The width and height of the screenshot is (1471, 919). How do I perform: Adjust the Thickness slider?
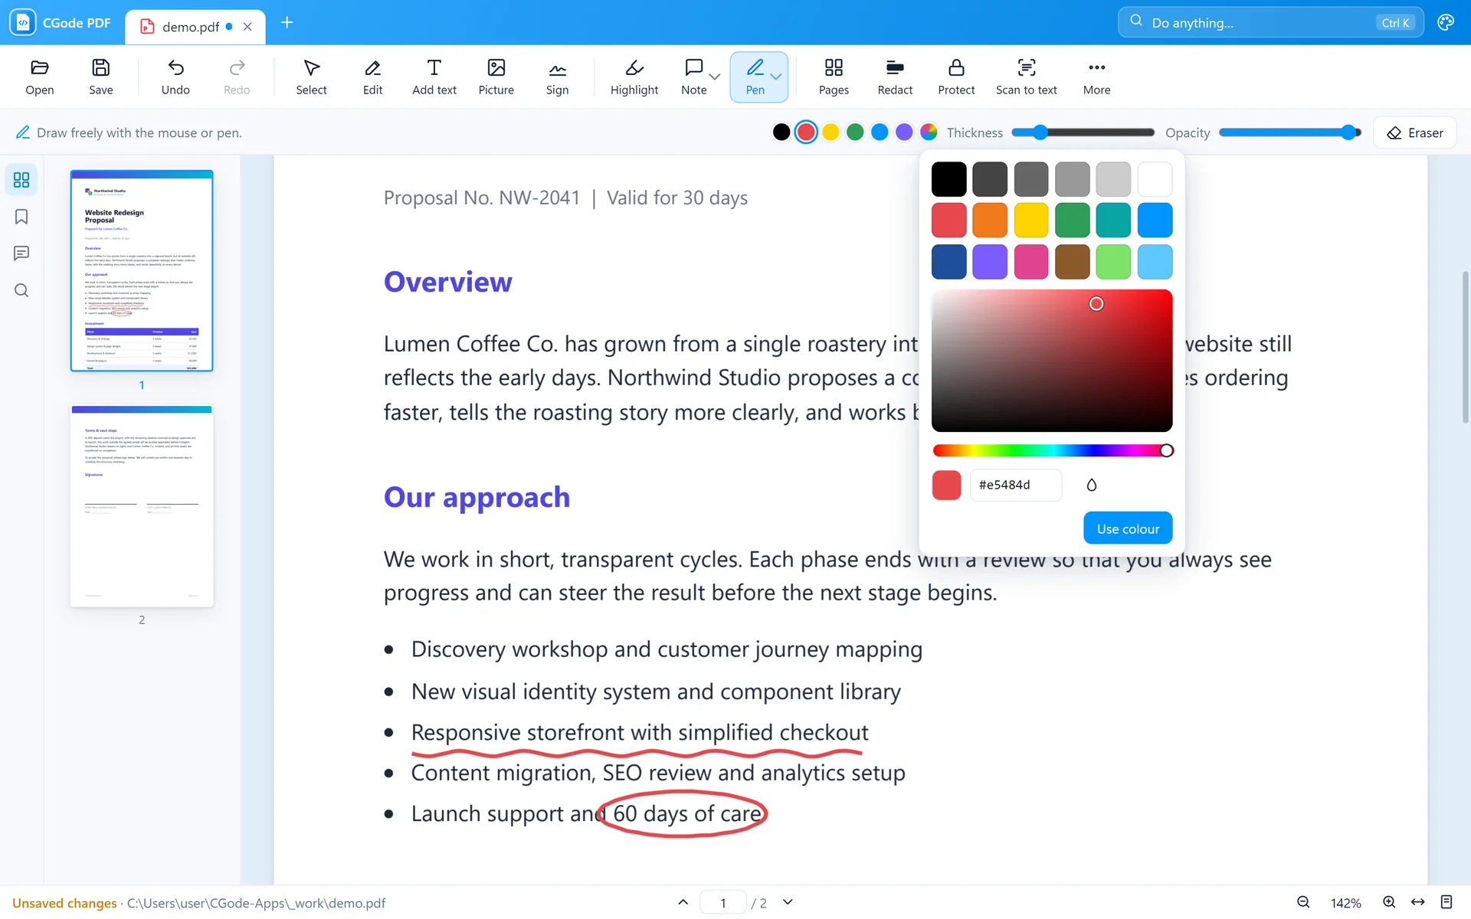(x=1083, y=132)
